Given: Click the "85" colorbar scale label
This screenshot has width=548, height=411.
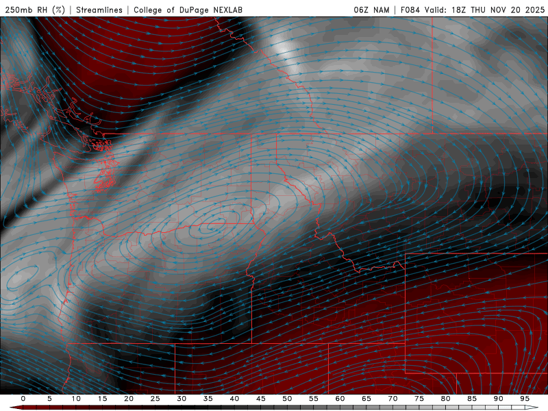Looking at the screenshot, I should pyautogui.click(x=472, y=399).
